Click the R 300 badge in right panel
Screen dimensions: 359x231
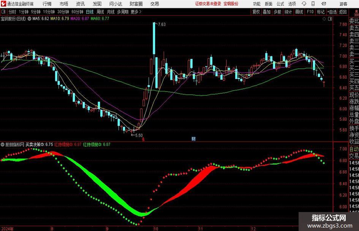click(356, 13)
